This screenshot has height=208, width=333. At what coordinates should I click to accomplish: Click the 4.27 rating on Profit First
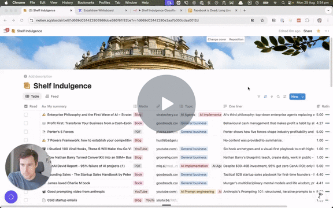[x=320, y=123]
